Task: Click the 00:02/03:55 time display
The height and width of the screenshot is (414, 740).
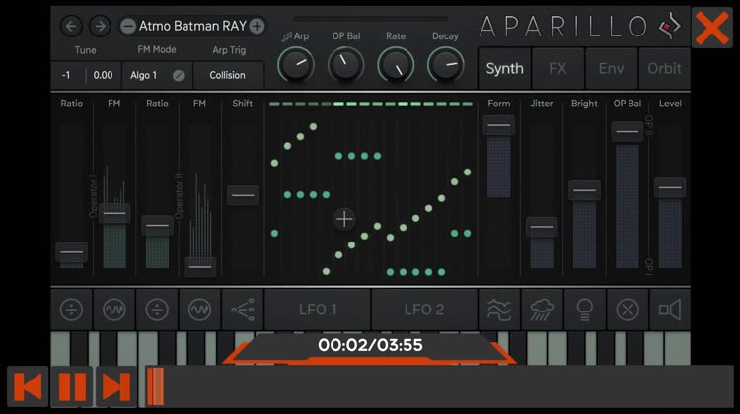Action: 370,345
